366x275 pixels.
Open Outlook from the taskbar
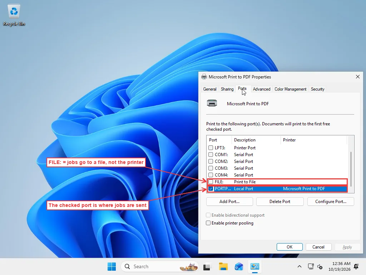coord(239,266)
